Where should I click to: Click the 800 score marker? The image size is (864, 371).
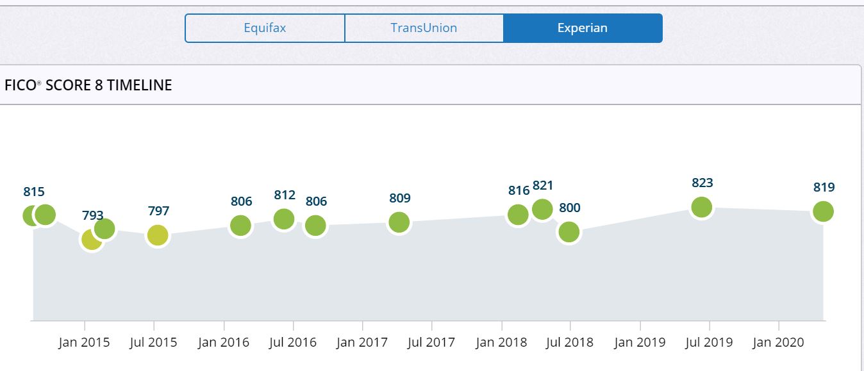pyautogui.click(x=569, y=232)
